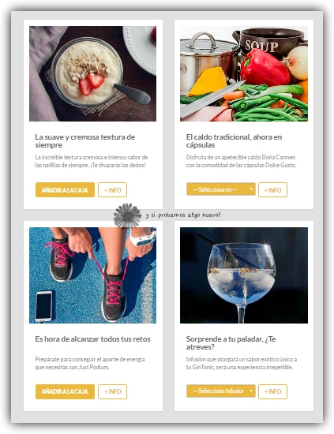Open 'Es hora de alcanzar todos tus retos' title
Viewport: 334px width, 434px height.
93,339
